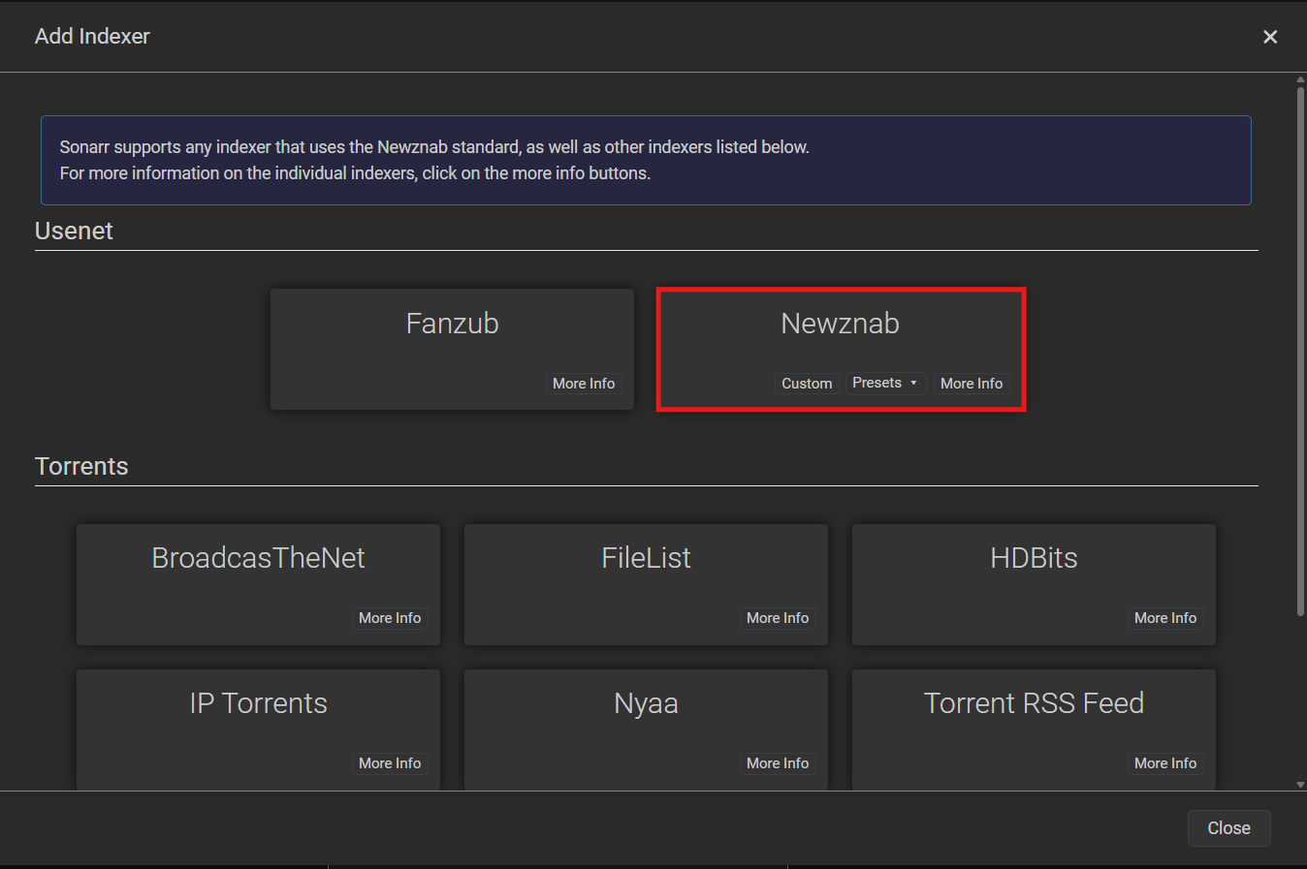Screen dimensions: 1307x869
Task: Click the Torrents section heading
Action: 81,466
